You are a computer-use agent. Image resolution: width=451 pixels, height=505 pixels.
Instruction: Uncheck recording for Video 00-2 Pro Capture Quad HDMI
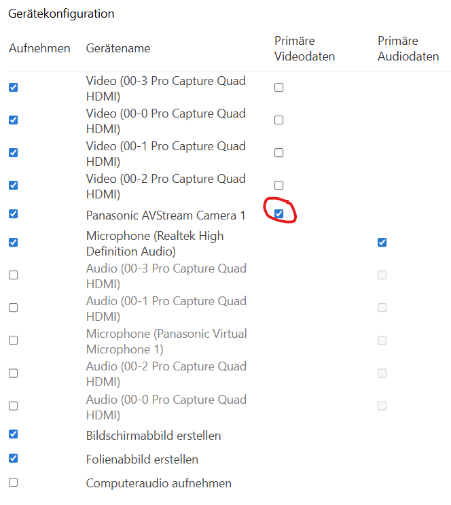point(13,185)
